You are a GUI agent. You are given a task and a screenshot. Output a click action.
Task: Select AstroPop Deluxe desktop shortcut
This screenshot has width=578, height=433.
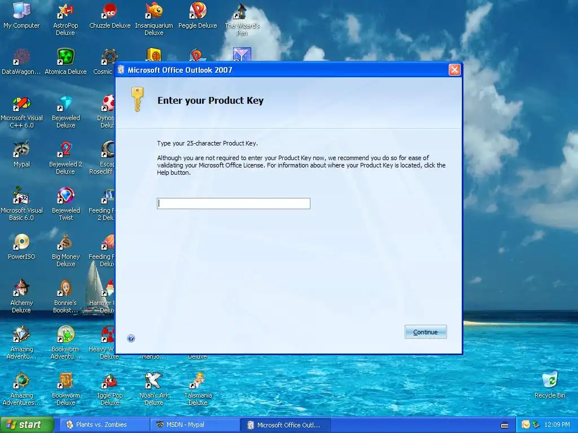pyautogui.click(x=65, y=19)
